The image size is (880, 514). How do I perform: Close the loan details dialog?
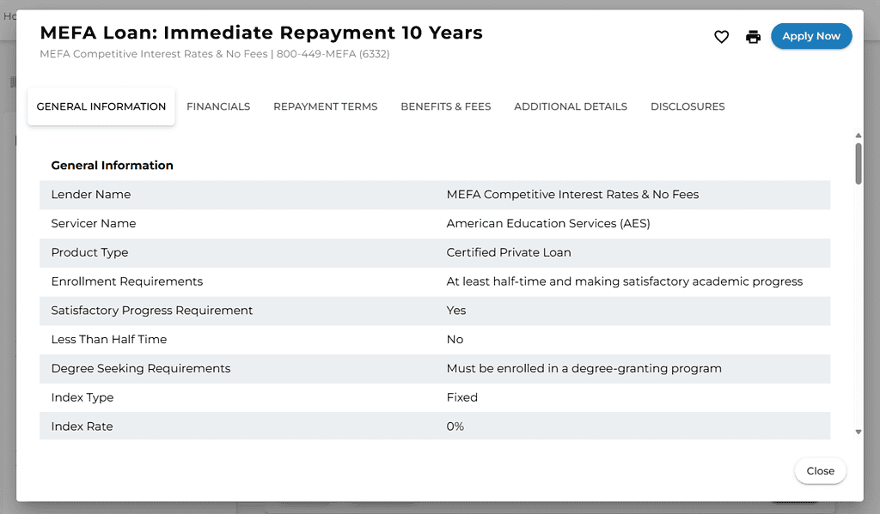(821, 471)
